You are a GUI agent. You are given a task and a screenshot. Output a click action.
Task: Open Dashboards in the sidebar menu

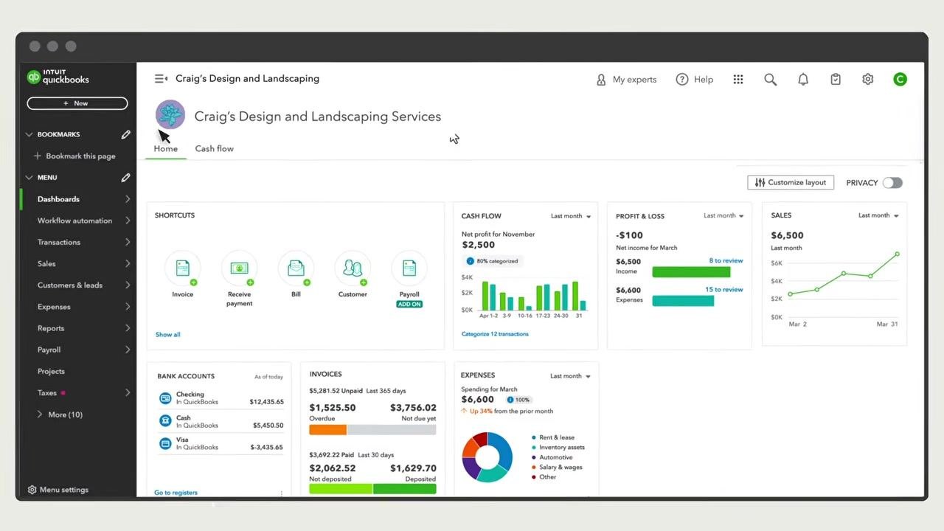78,199
